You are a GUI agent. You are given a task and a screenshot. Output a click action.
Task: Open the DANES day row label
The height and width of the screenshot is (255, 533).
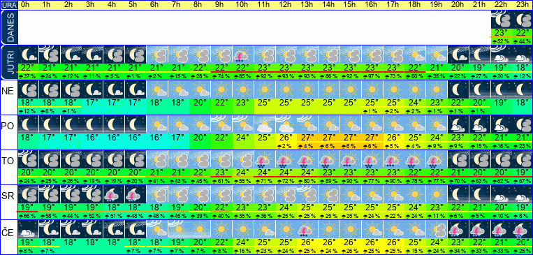(x=8, y=28)
